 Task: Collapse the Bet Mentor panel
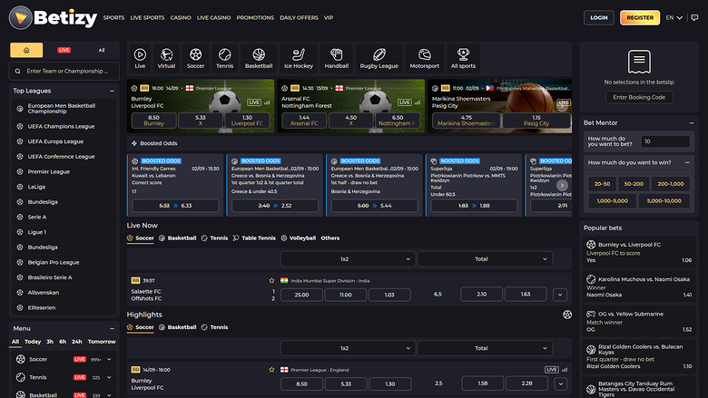pos(692,122)
